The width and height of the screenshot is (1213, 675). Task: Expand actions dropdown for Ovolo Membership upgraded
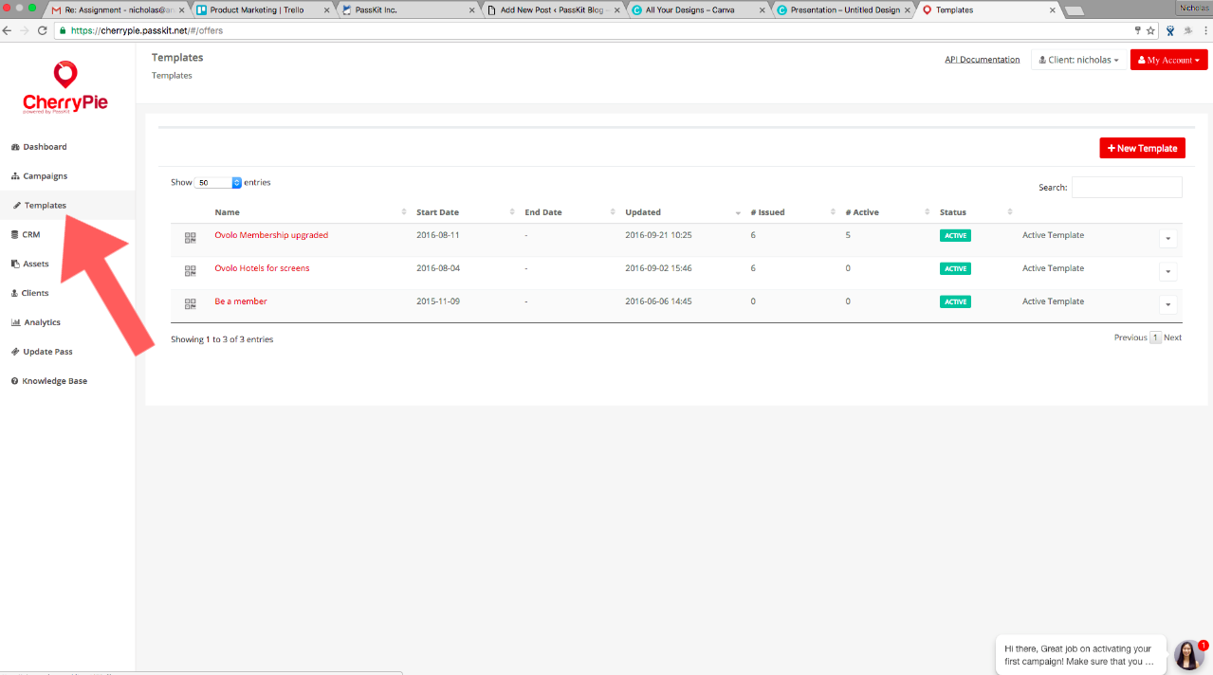[1168, 239]
